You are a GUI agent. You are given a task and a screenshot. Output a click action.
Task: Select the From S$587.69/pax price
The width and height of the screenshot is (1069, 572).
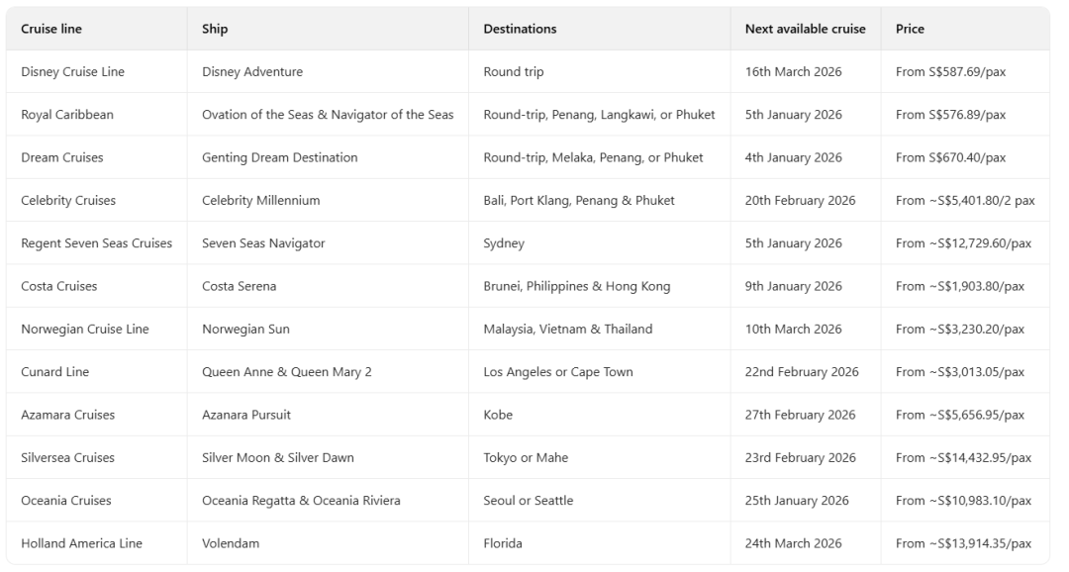tap(950, 71)
